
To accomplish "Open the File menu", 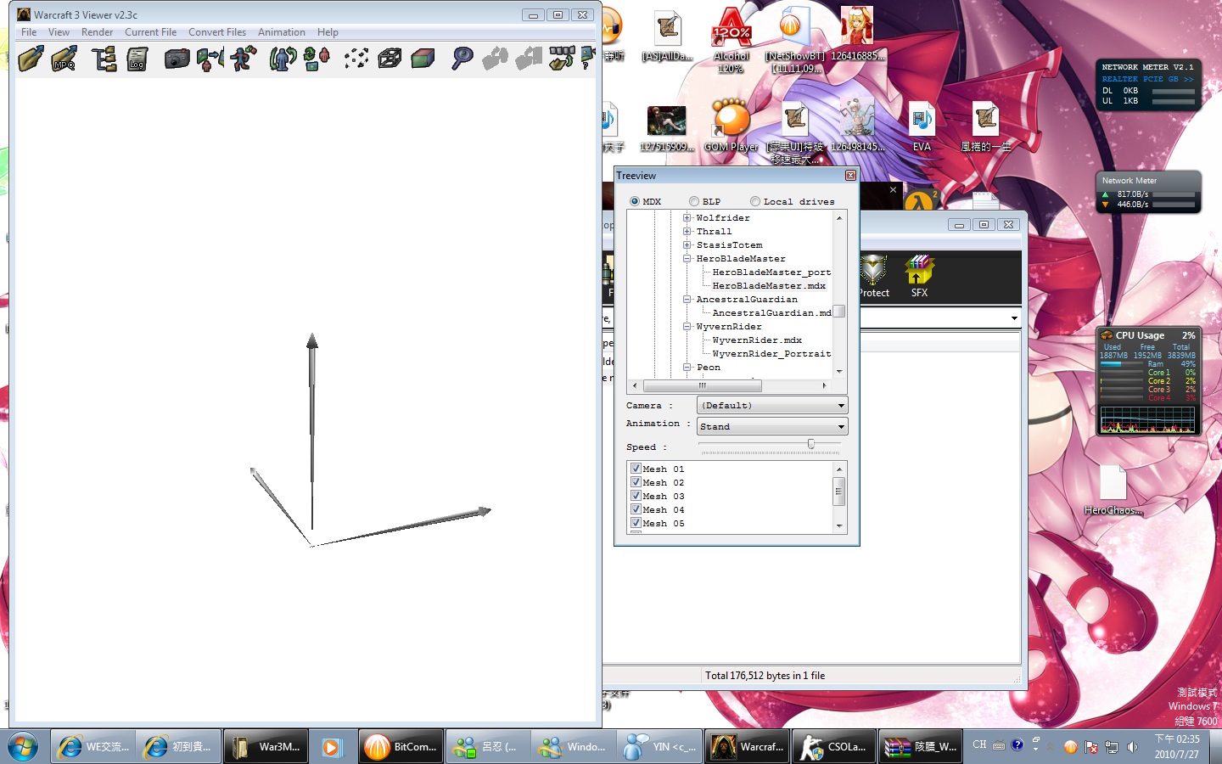I will (29, 32).
